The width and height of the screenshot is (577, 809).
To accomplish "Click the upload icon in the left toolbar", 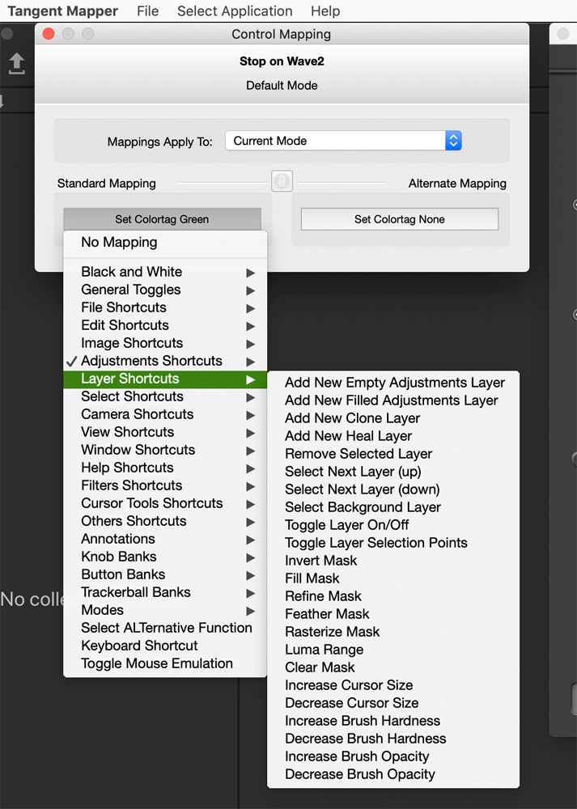I will coord(16,64).
